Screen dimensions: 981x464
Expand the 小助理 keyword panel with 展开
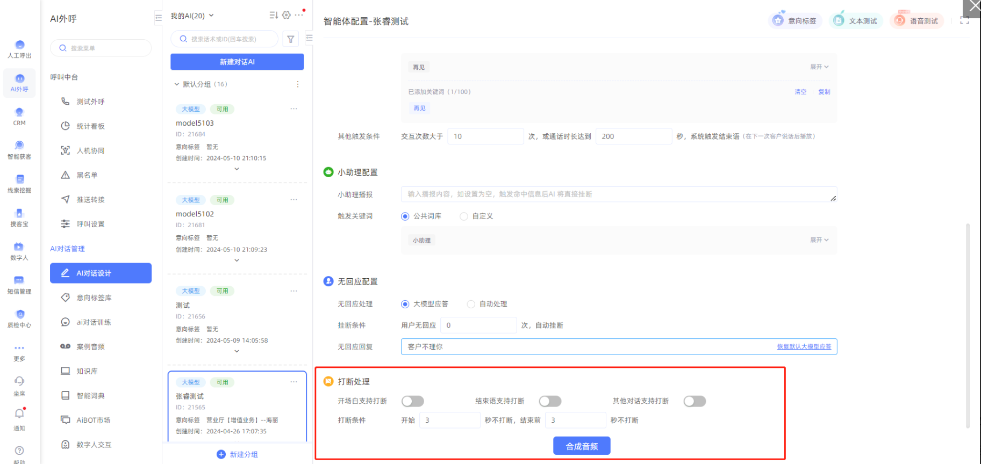819,240
